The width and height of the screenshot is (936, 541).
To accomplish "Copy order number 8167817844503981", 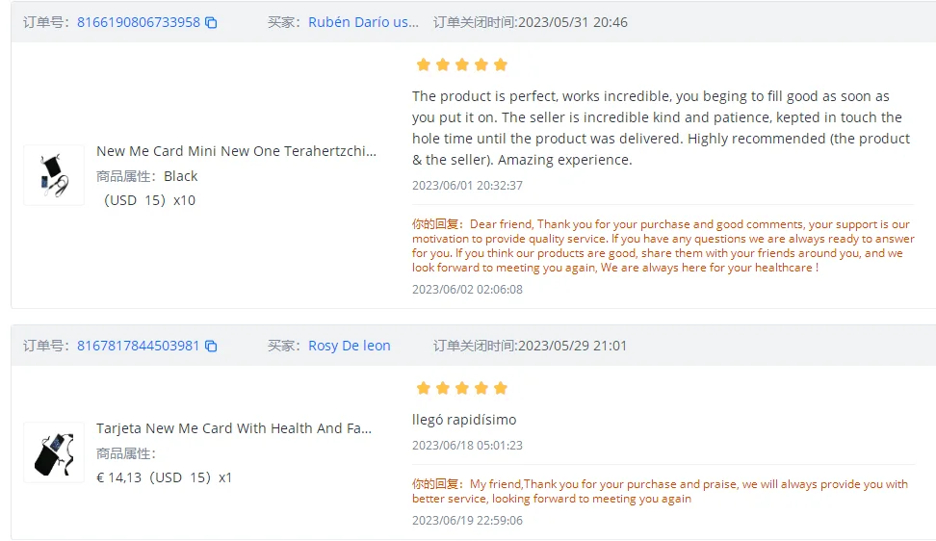I will [x=212, y=346].
